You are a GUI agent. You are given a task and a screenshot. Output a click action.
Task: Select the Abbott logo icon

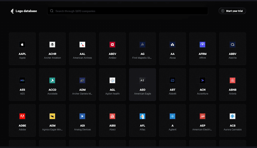pos(172,80)
